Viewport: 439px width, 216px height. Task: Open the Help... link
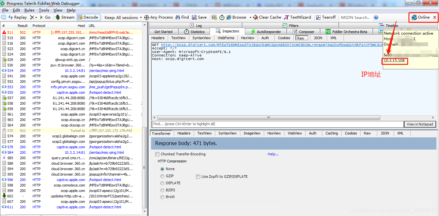click(x=273, y=154)
